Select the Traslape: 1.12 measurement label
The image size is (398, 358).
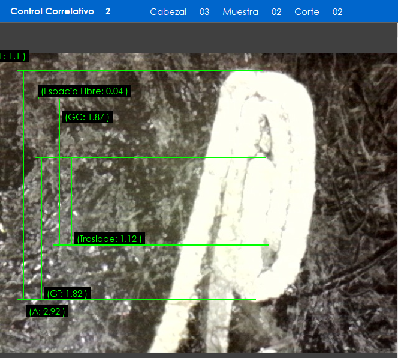(x=109, y=239)
